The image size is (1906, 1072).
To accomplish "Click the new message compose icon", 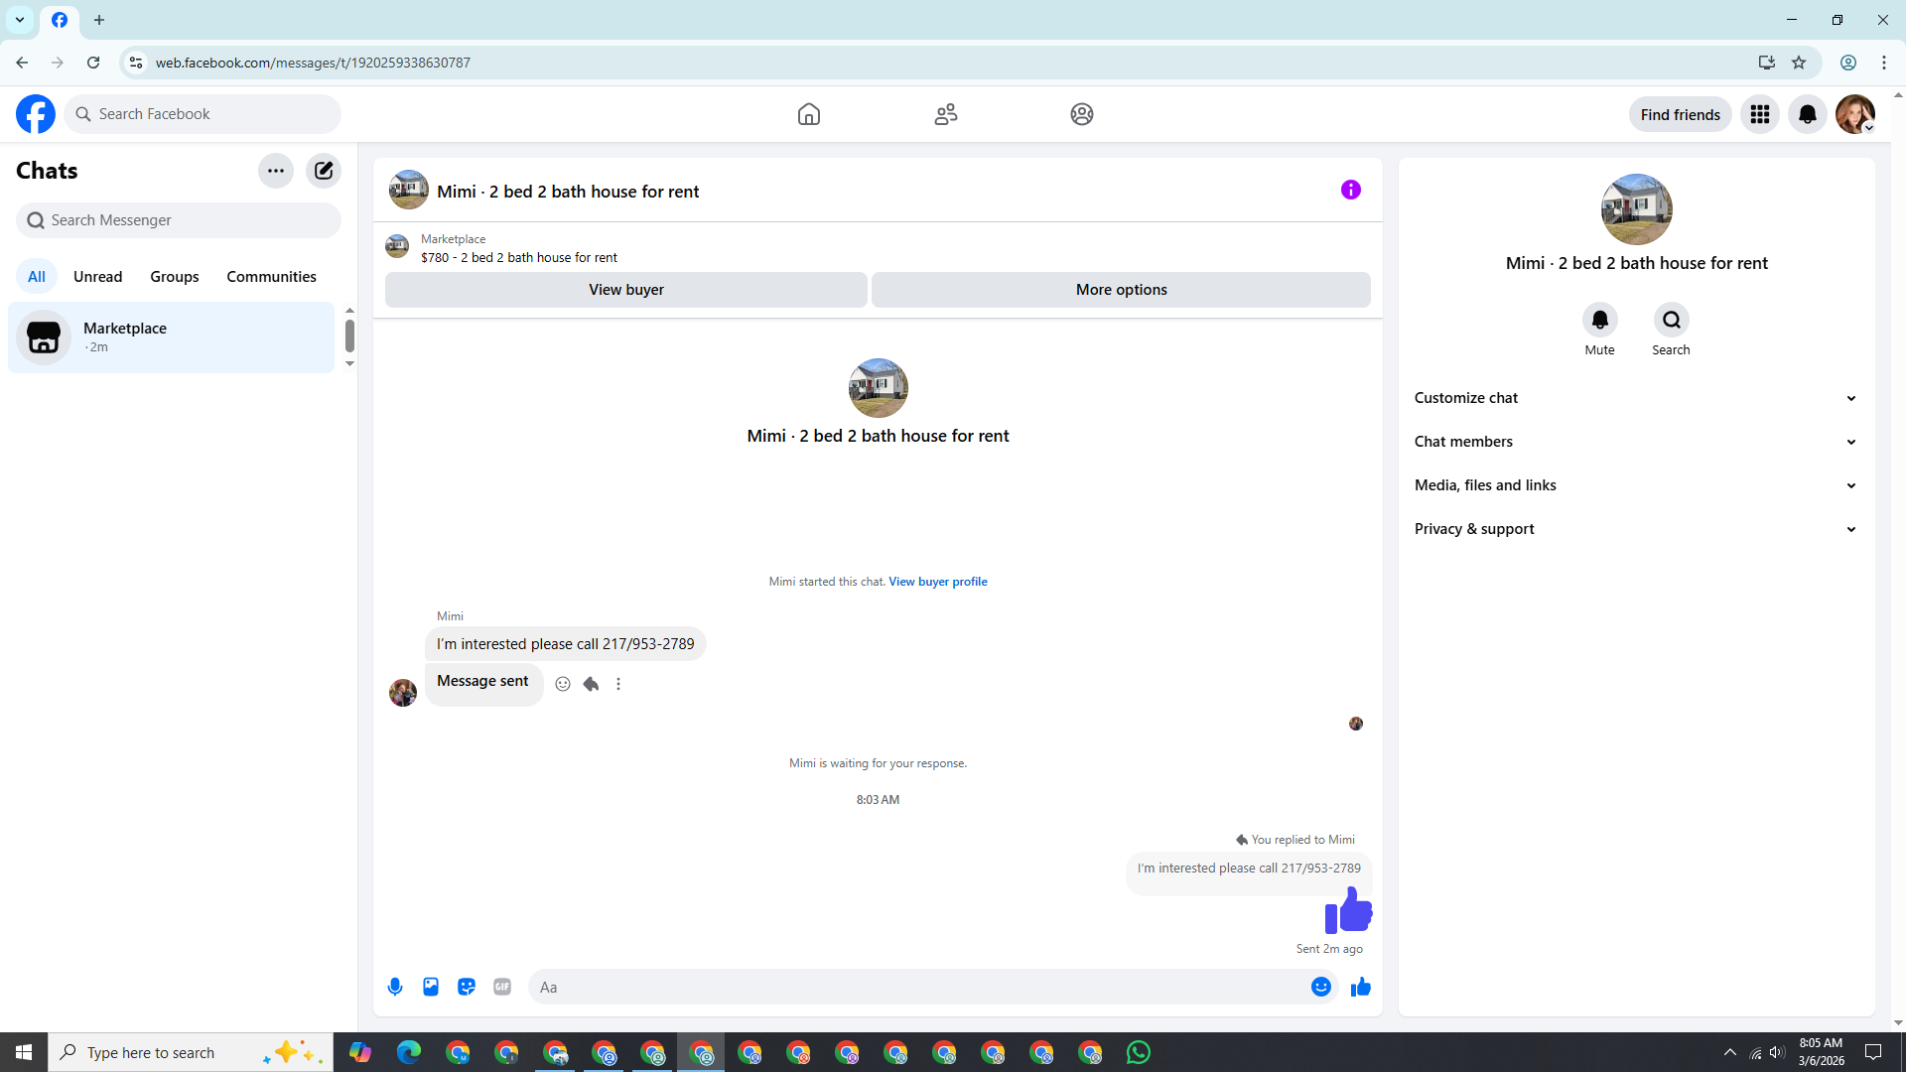I will (324, 171).
